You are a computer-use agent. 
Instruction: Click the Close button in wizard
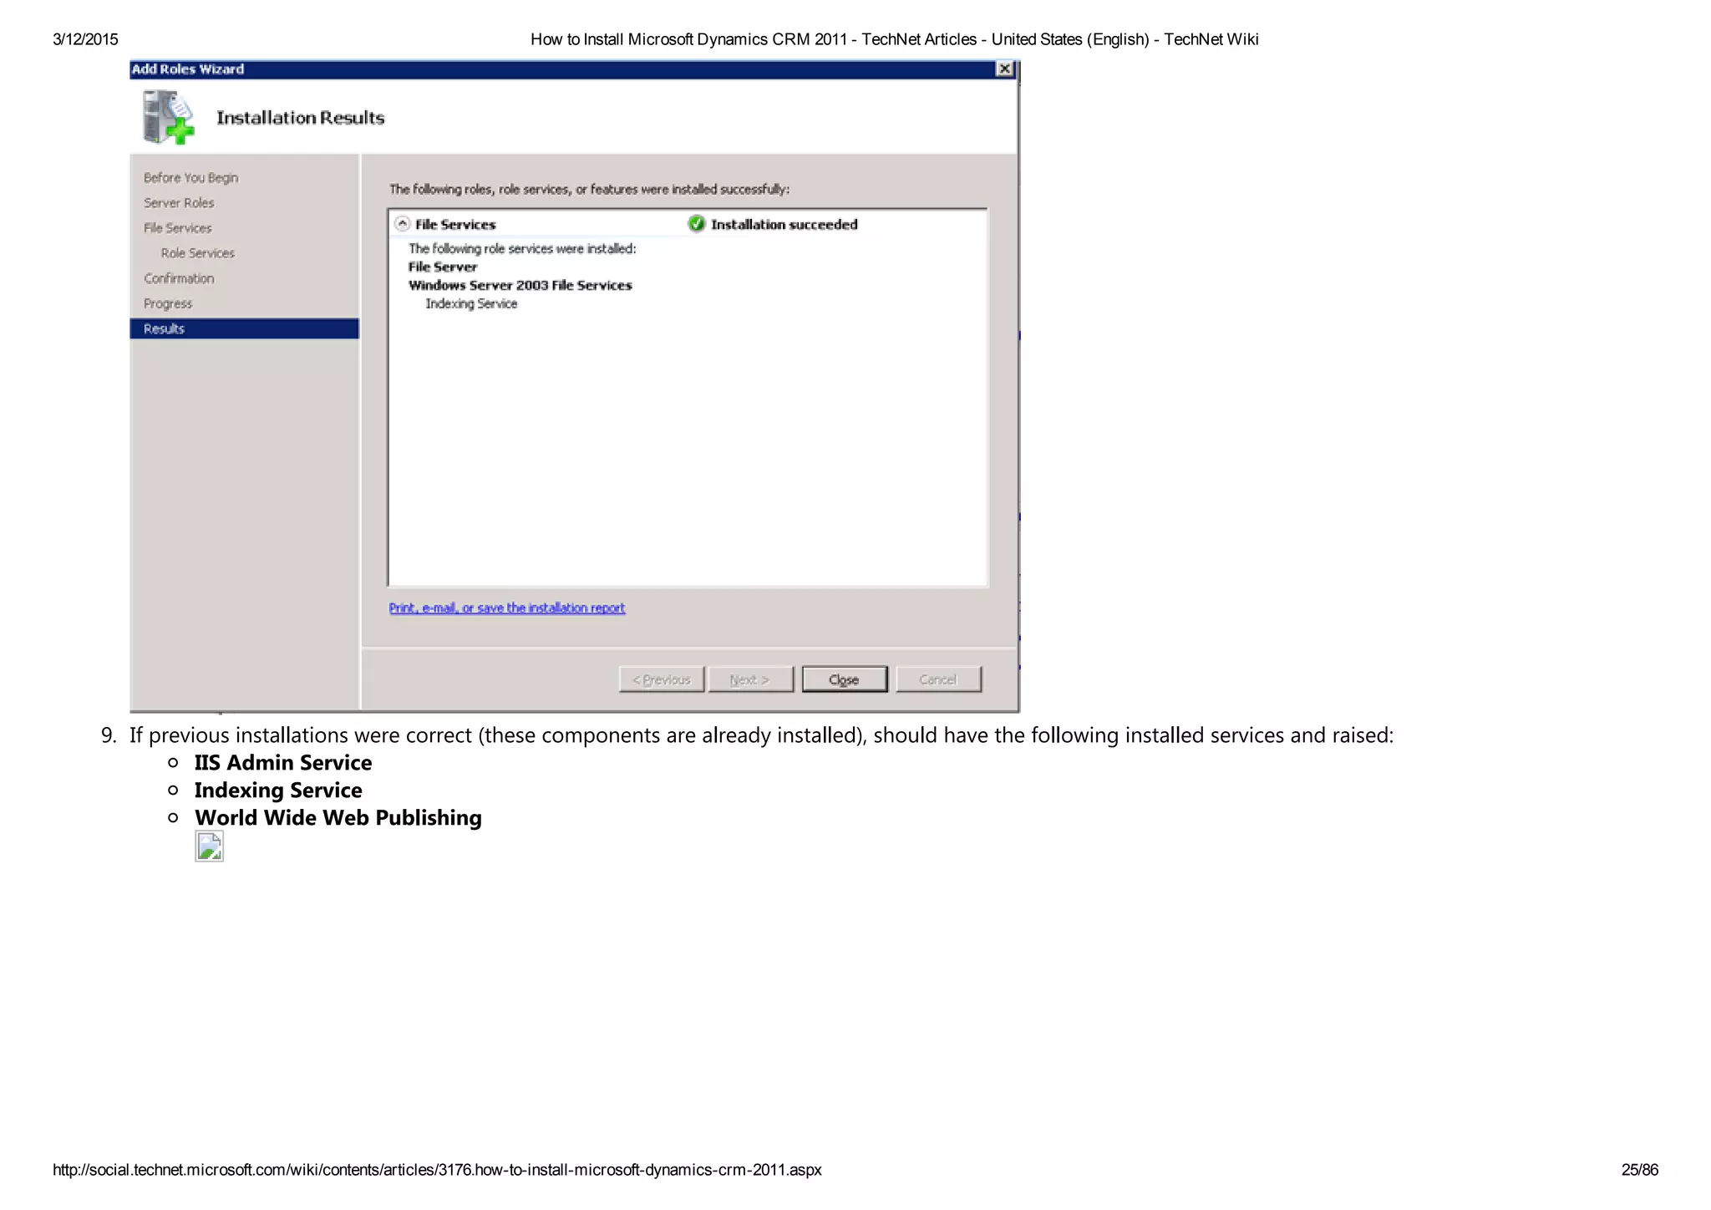tap(844, 679)
